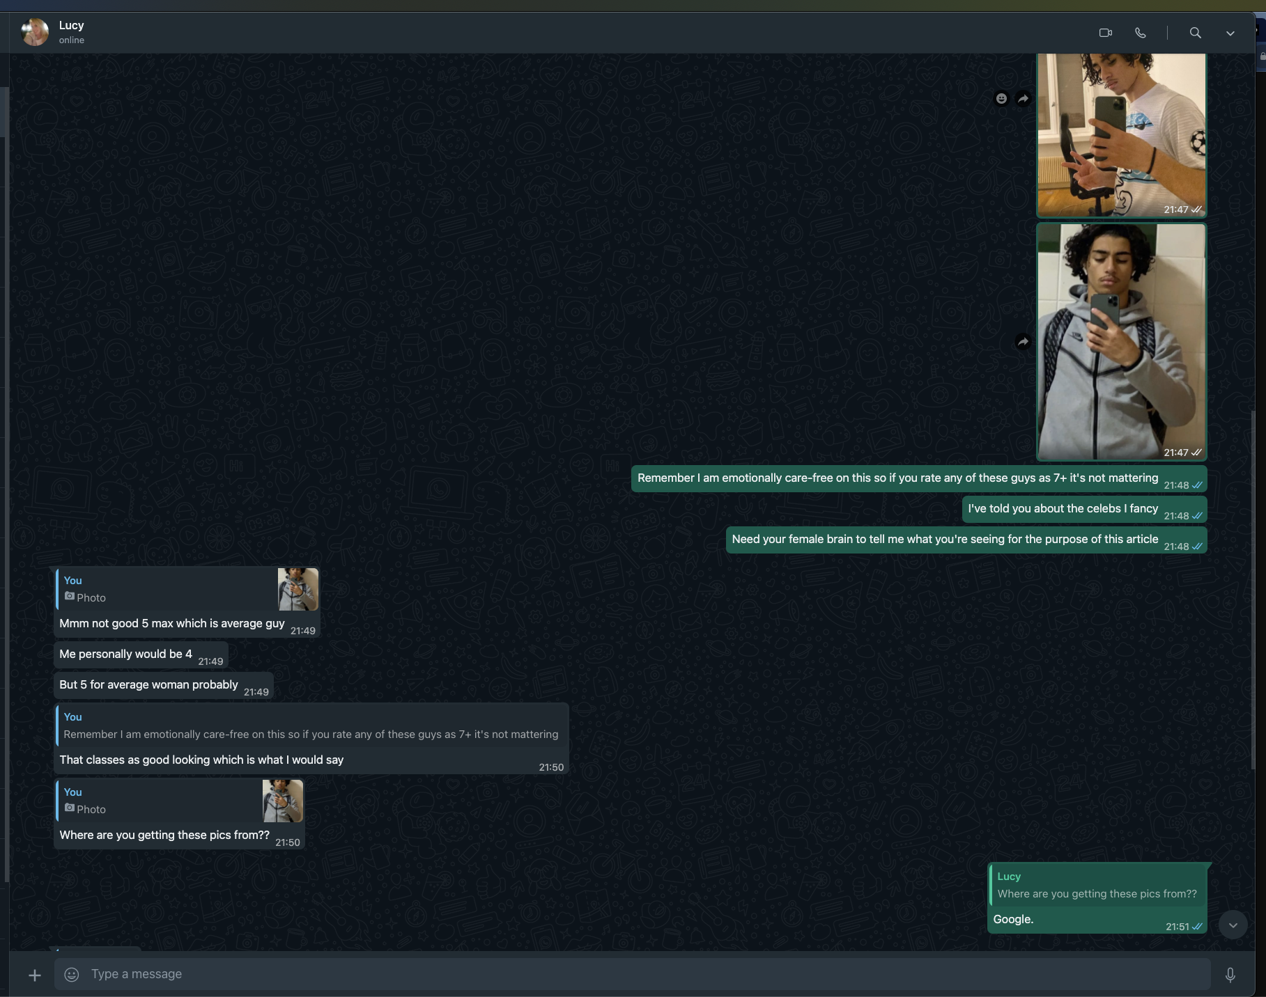The height and width of the screenshot is (997, 1266).
Task: Record a voice message with the microphone
Action: coord(1230,975)
